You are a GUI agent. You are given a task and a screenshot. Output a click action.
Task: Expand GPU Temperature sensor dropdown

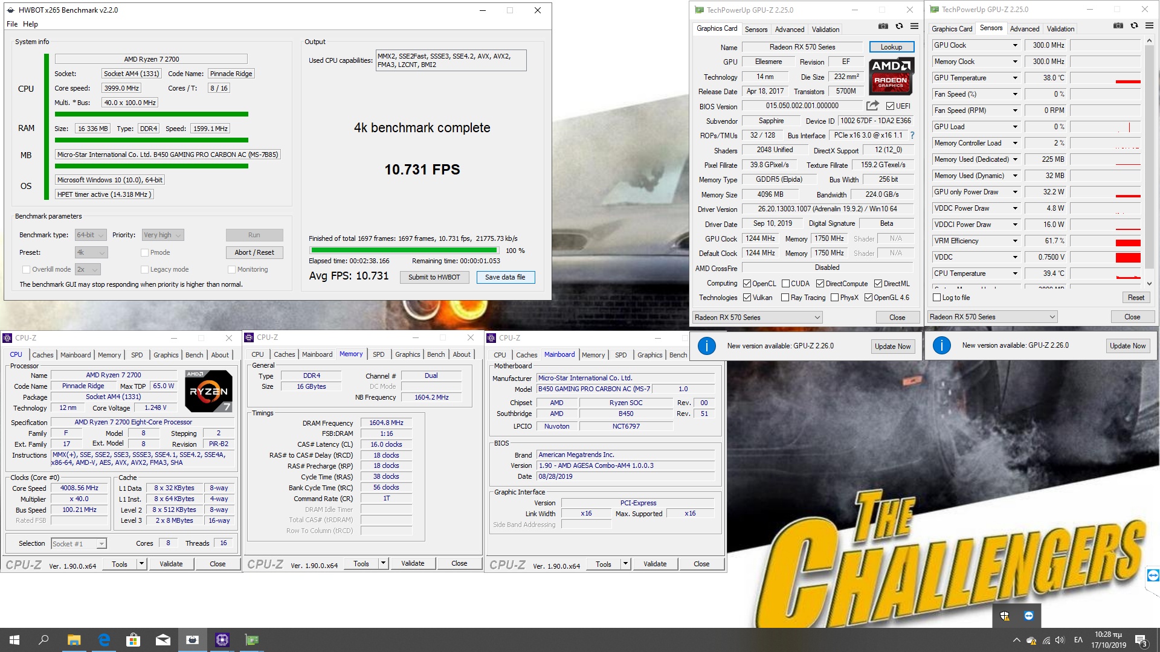(x=1015, y=78)
